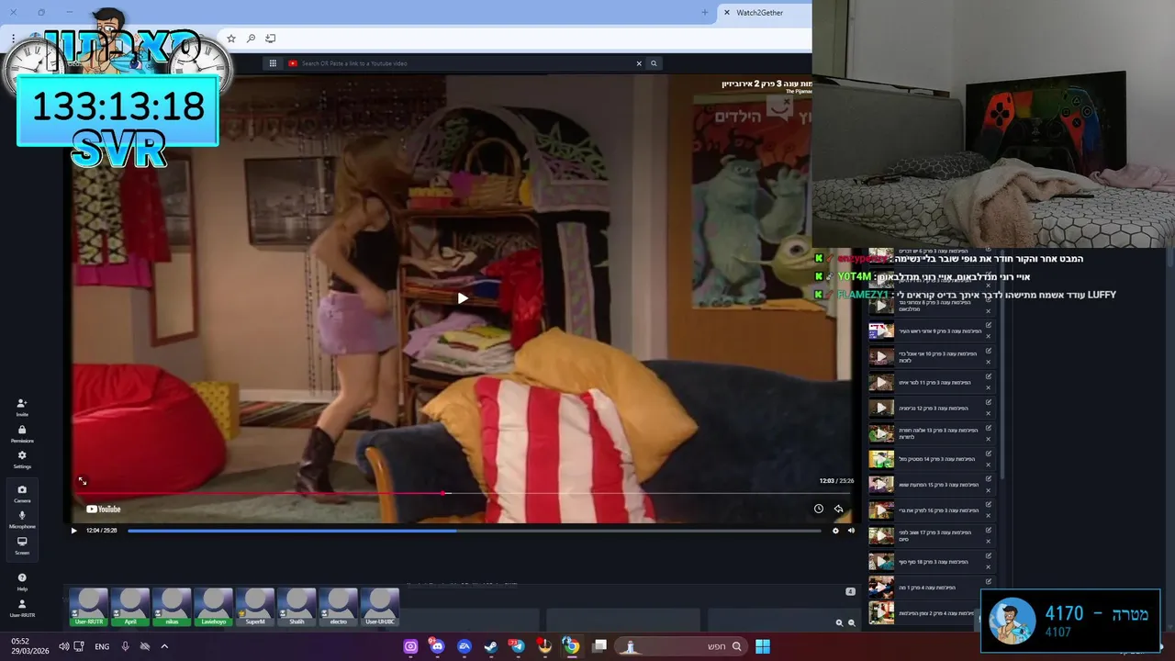The image size is (1175, 661).
Task: Click the ENG language indicator in the taskbar
Action: click(x=102, y=646)
